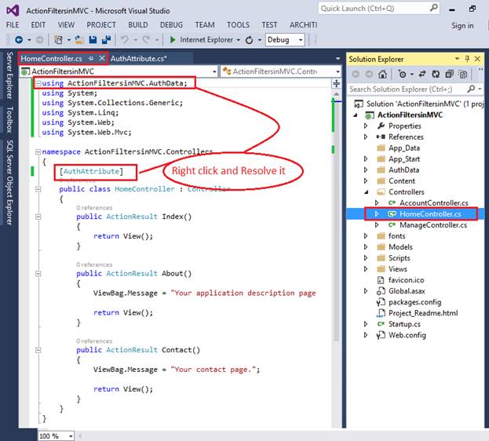Screen dimensions: 489x441
Task: Click the Home icon in Solution Explorer
Action: (x=383, y=74)
